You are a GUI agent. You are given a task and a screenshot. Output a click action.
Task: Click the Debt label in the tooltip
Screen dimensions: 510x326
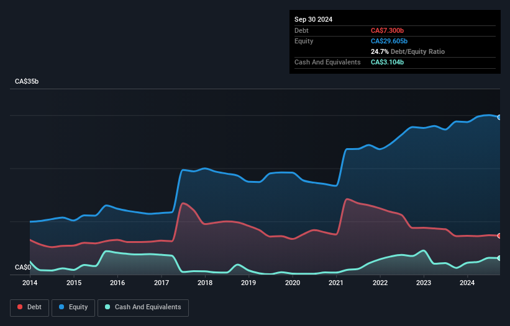pos(301,30)
